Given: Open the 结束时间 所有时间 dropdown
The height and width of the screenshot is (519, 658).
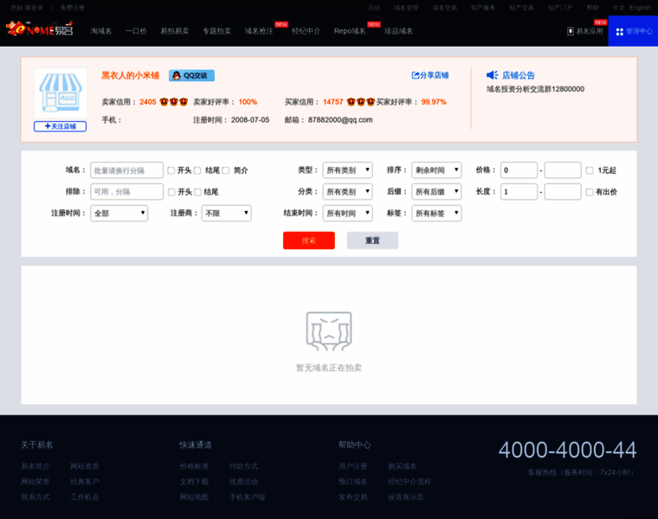Looking at the screenshot, I should [x=347, y=213].
